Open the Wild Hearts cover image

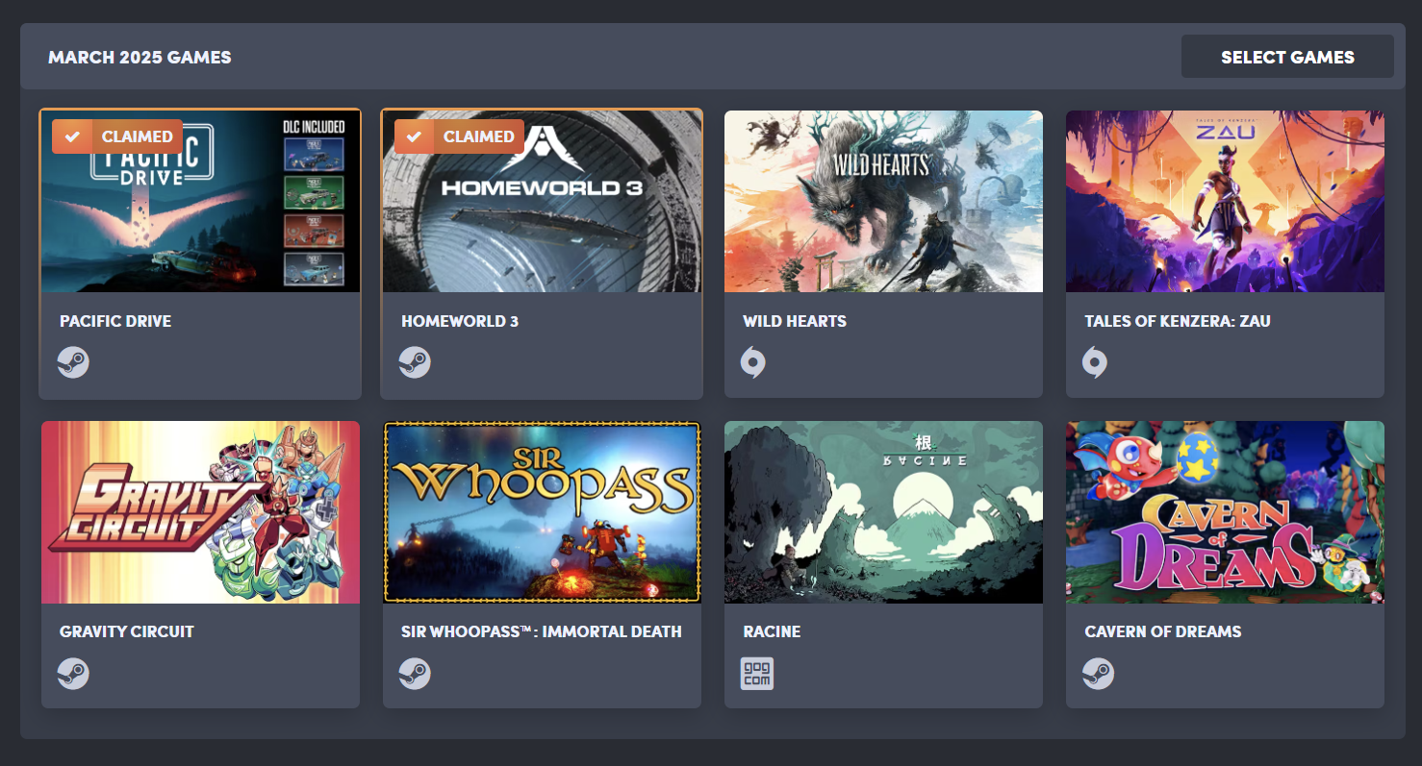[883, 201]
